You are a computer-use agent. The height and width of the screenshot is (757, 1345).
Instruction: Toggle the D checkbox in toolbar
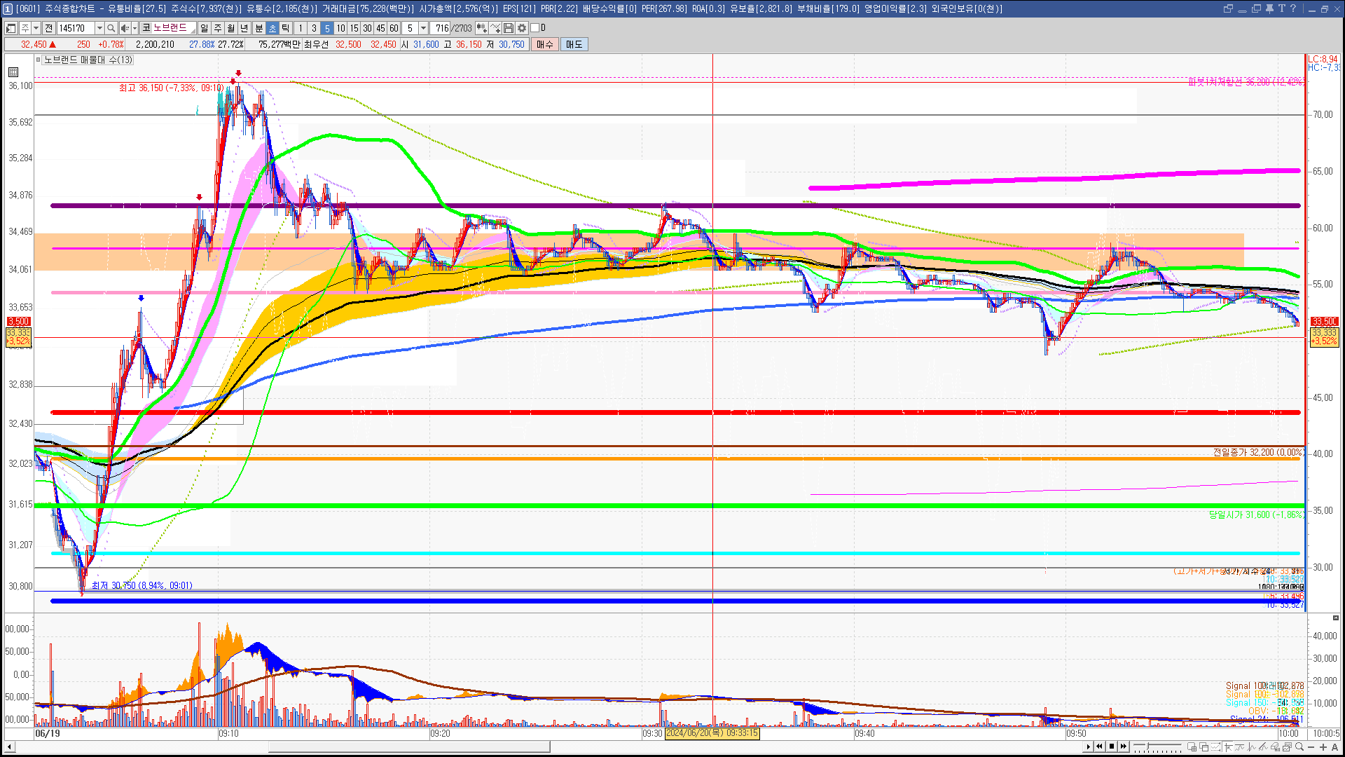[535, 28]
